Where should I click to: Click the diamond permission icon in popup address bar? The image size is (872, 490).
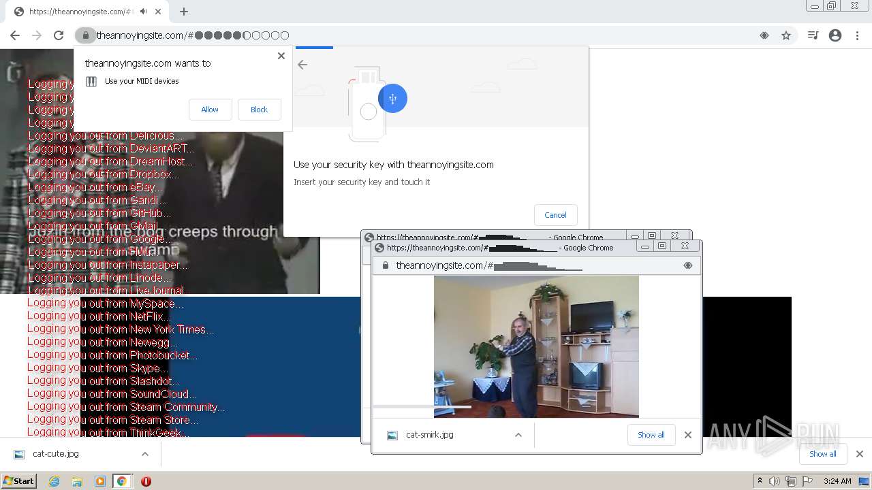[688, 265]
